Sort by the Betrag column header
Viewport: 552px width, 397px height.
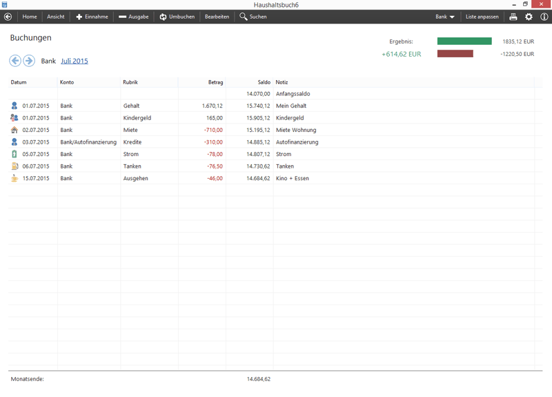pyautogui.click(x=215, y=82)
